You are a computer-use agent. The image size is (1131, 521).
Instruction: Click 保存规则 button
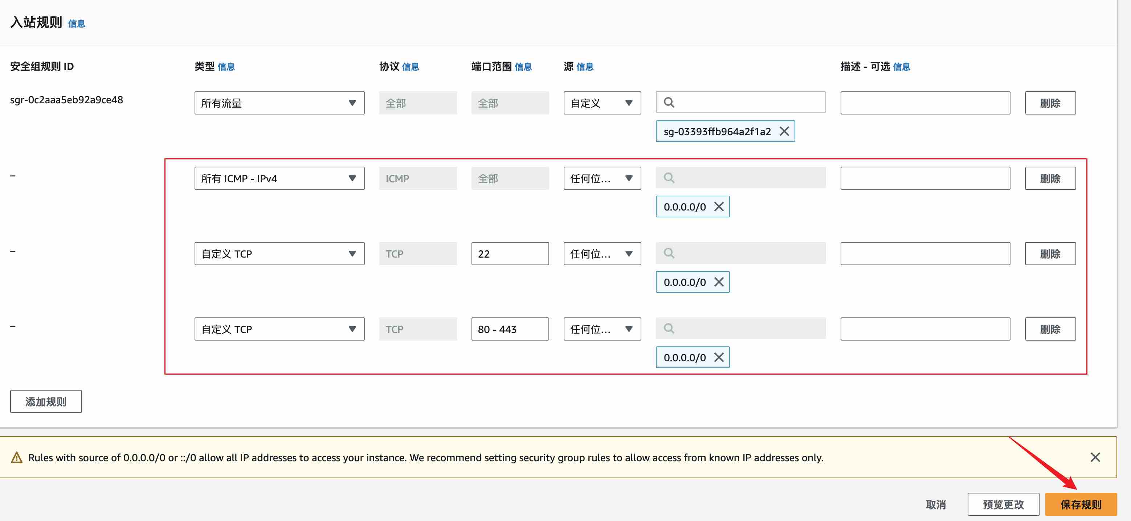[x=1081, y=504]
